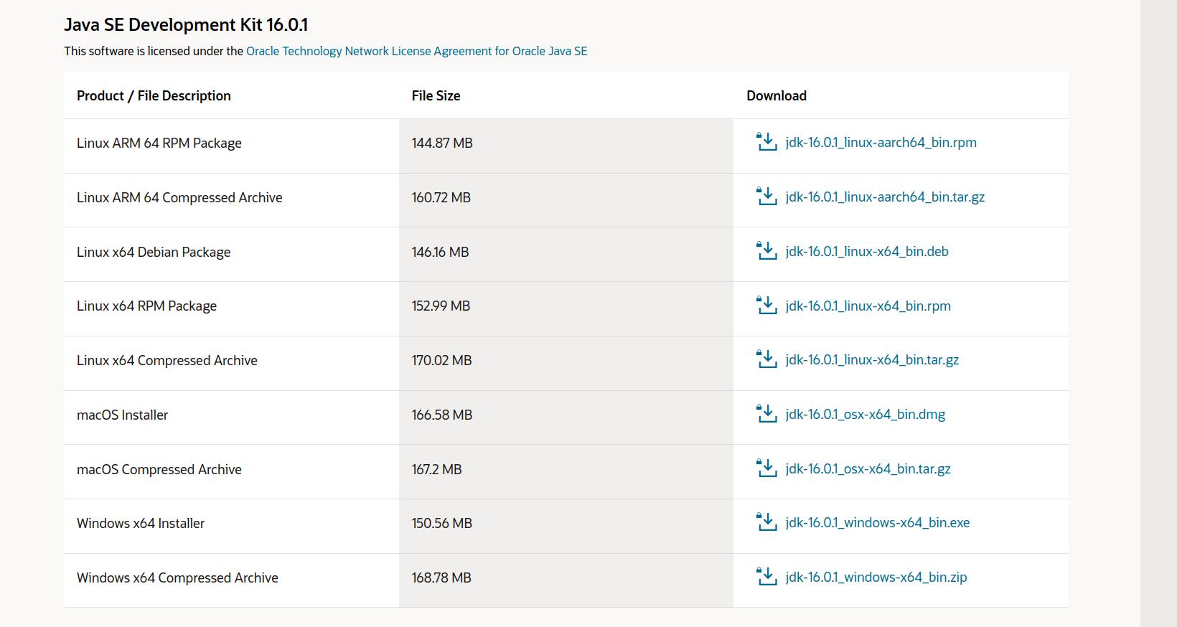Download jdk-16.0.1_osx-x64_bin.tar.gz link

[x=868, y=468]
